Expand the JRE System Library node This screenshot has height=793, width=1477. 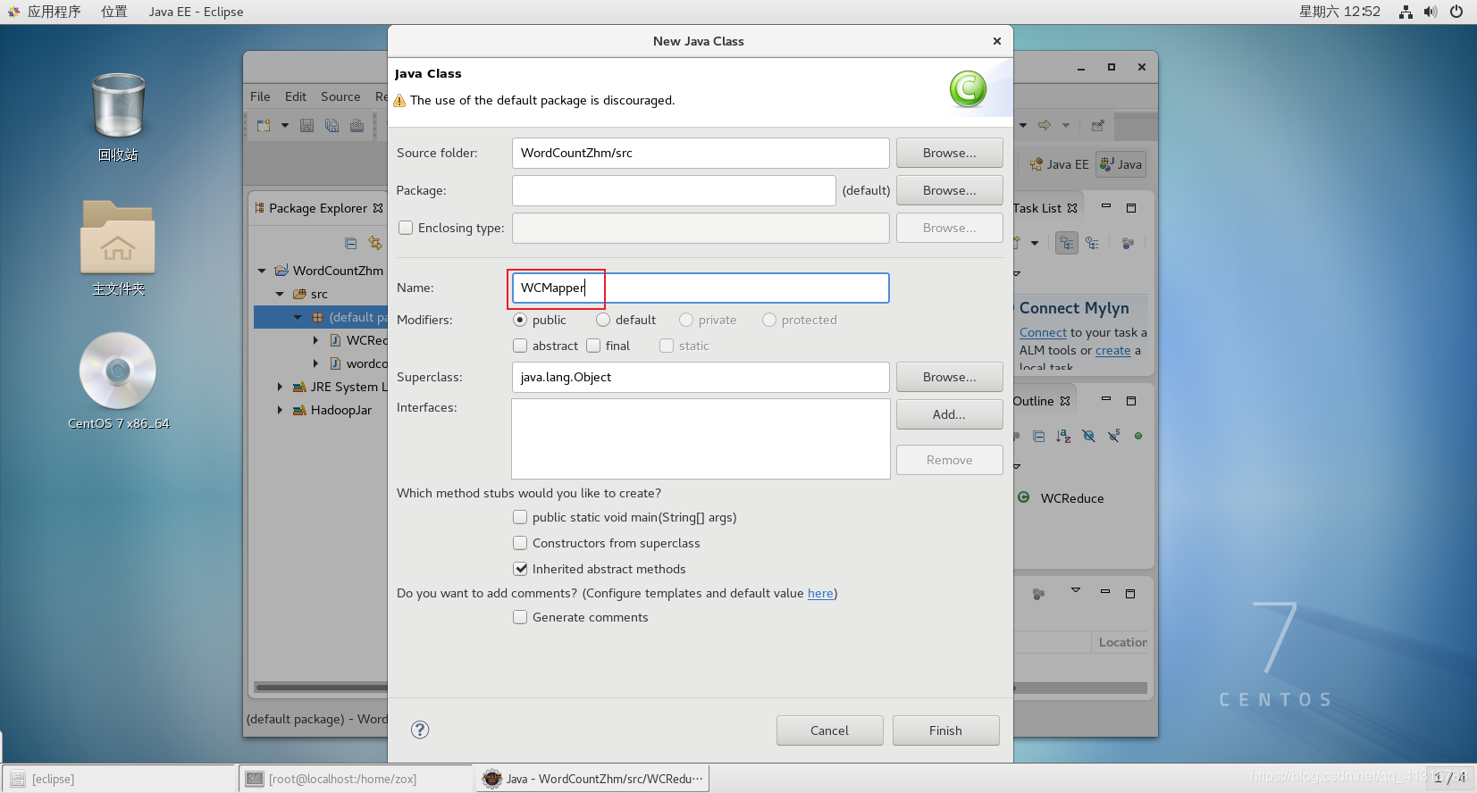point(280,387)
